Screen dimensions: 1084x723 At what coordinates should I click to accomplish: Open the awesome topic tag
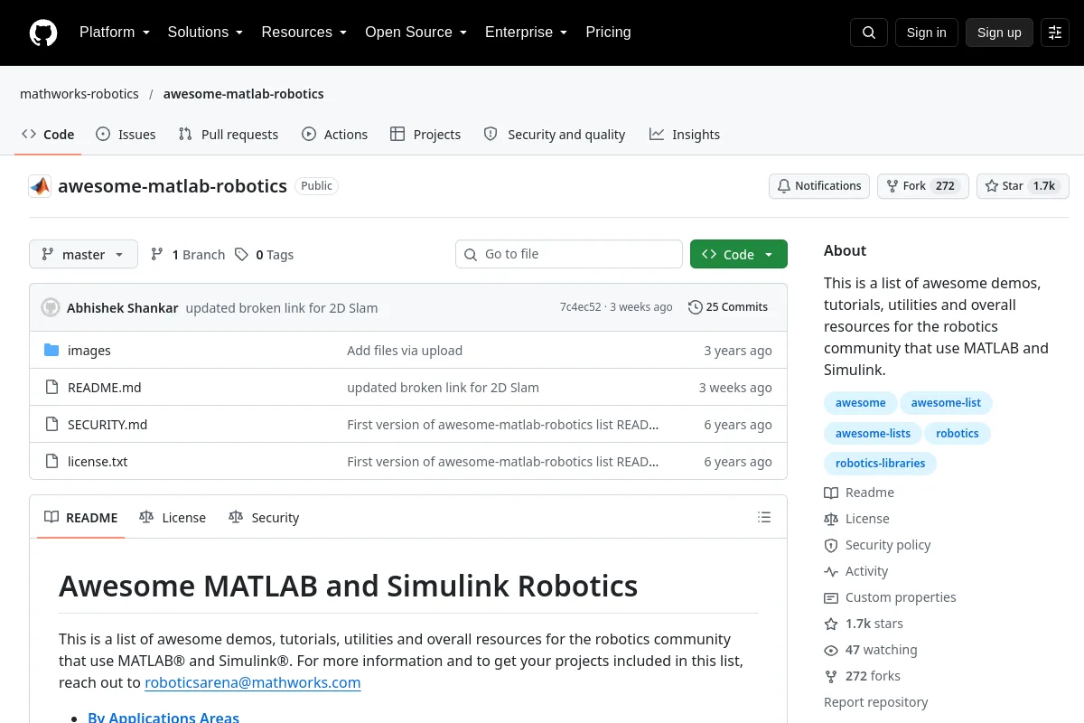coord(860,403)
